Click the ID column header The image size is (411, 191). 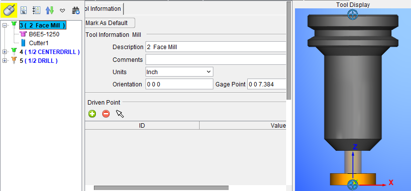coord(142,125)
